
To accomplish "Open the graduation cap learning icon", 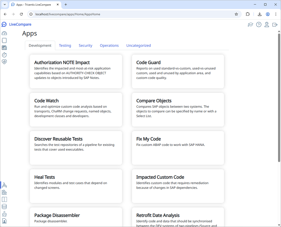I will coord(251,25).
